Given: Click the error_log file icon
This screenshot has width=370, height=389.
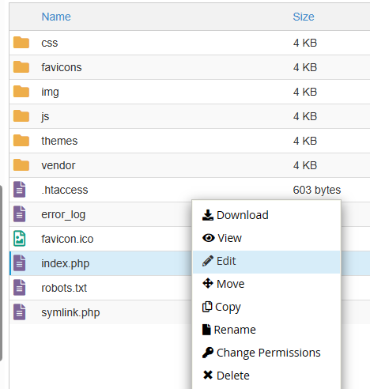Looking at the screenshot, I should [20, 214].
